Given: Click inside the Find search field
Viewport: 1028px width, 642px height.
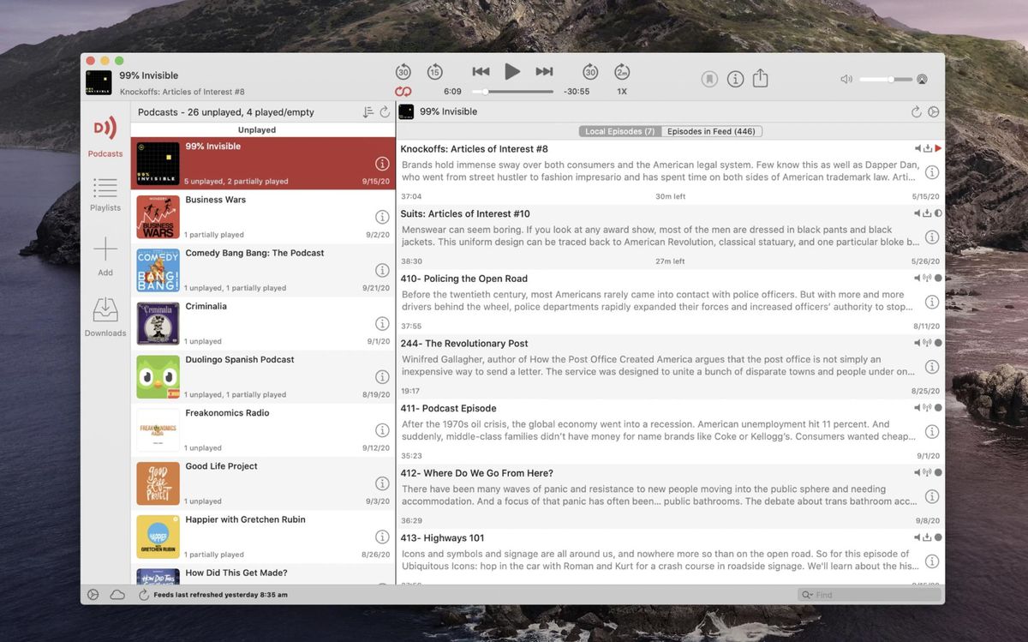Looking at the screenshot, I should (865, 594).
